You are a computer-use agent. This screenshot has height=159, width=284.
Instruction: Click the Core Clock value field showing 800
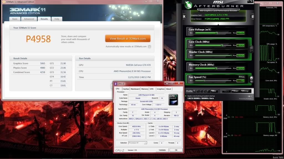pyautogui.click(x=240, y=45)
